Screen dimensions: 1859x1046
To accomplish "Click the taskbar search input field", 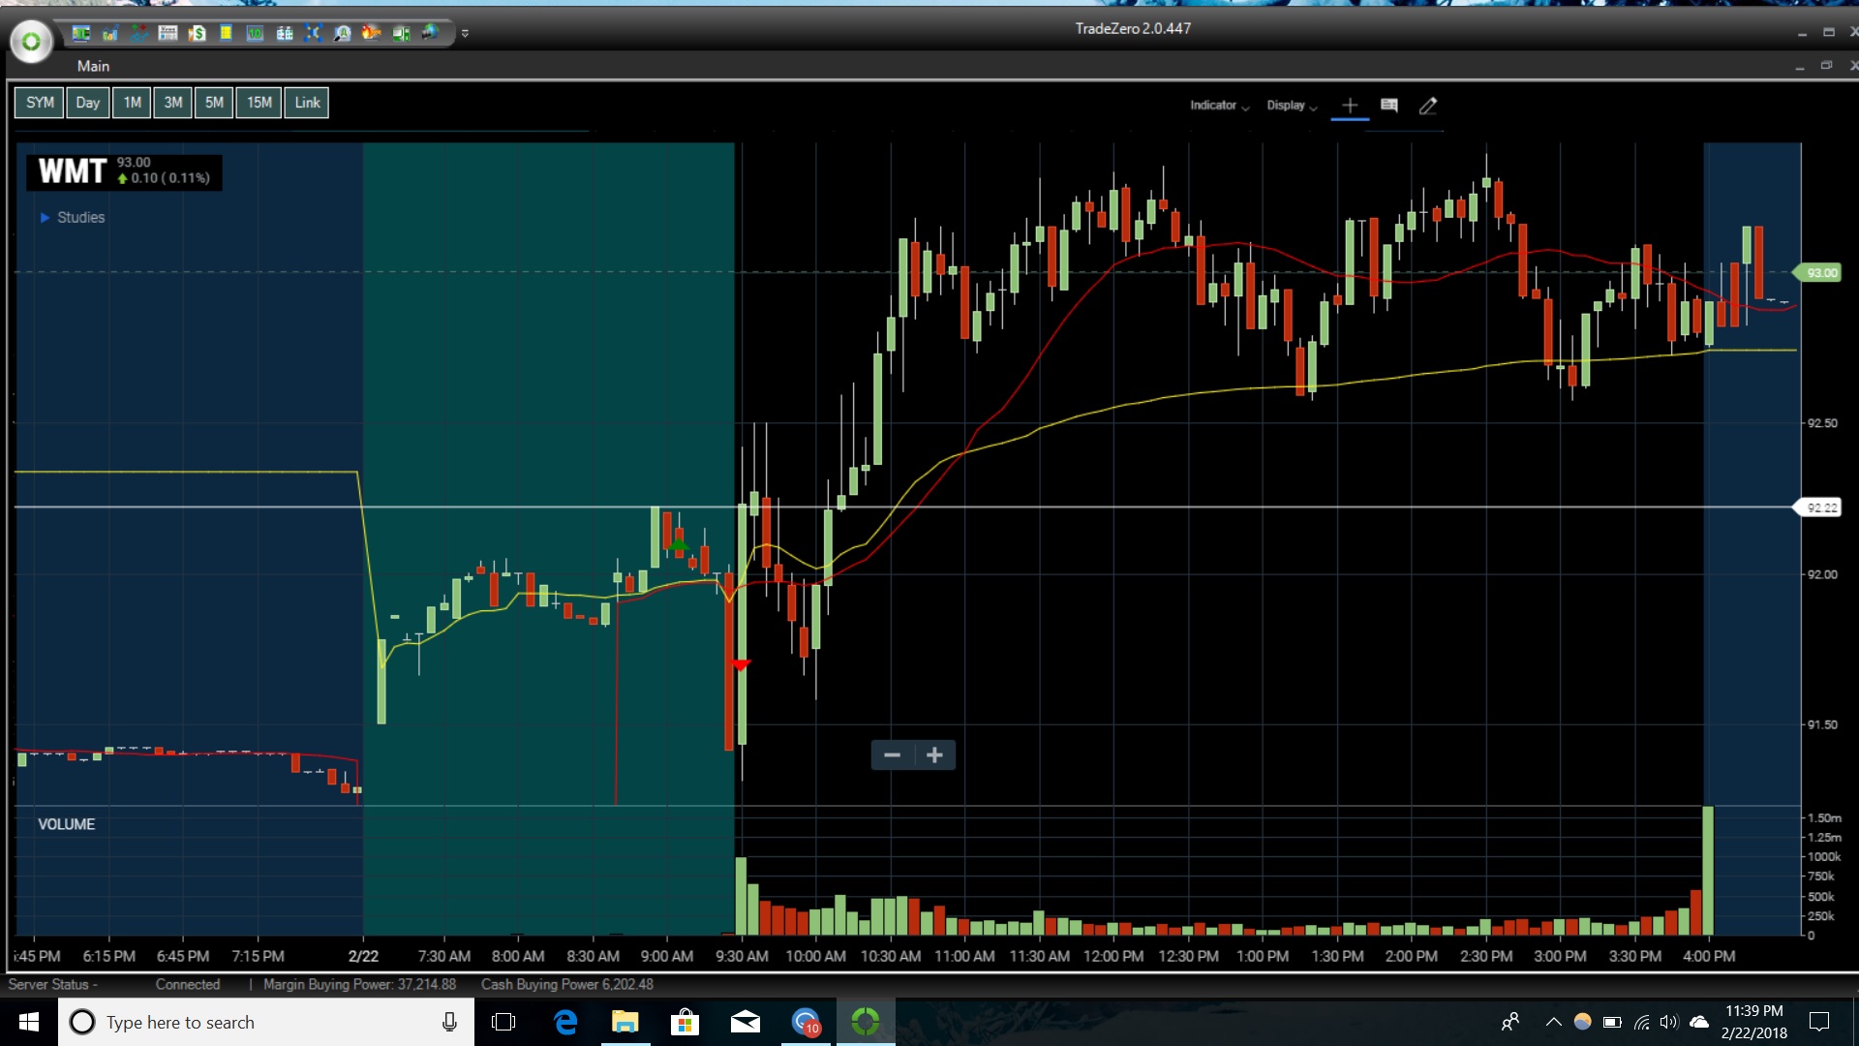I will tap(266, 1022).
